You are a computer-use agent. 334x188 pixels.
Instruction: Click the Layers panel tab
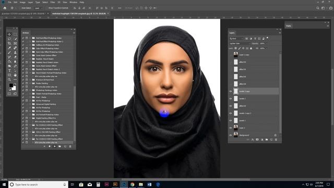pyautogui.click(x=232, y=33)
